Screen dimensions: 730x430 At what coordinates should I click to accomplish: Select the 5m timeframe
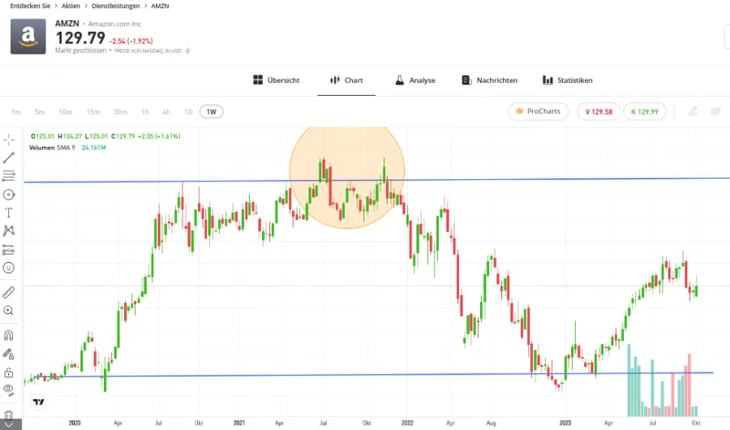tap(40, 112)
